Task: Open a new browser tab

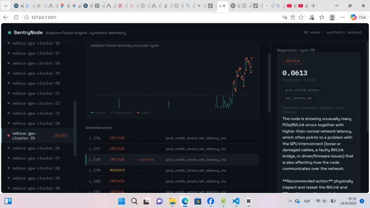Action: (x=314, y=6)
